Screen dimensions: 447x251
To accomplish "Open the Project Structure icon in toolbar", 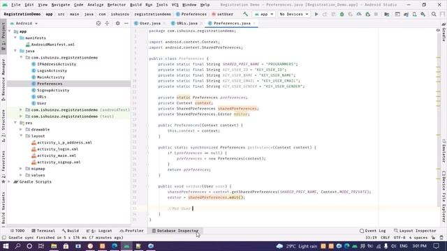I will tap(386, 14).
